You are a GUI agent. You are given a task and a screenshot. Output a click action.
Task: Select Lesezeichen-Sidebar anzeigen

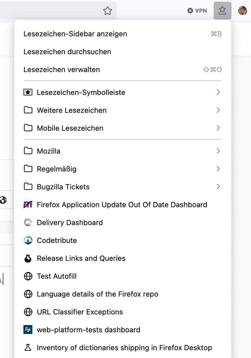(x=75, y=34)
